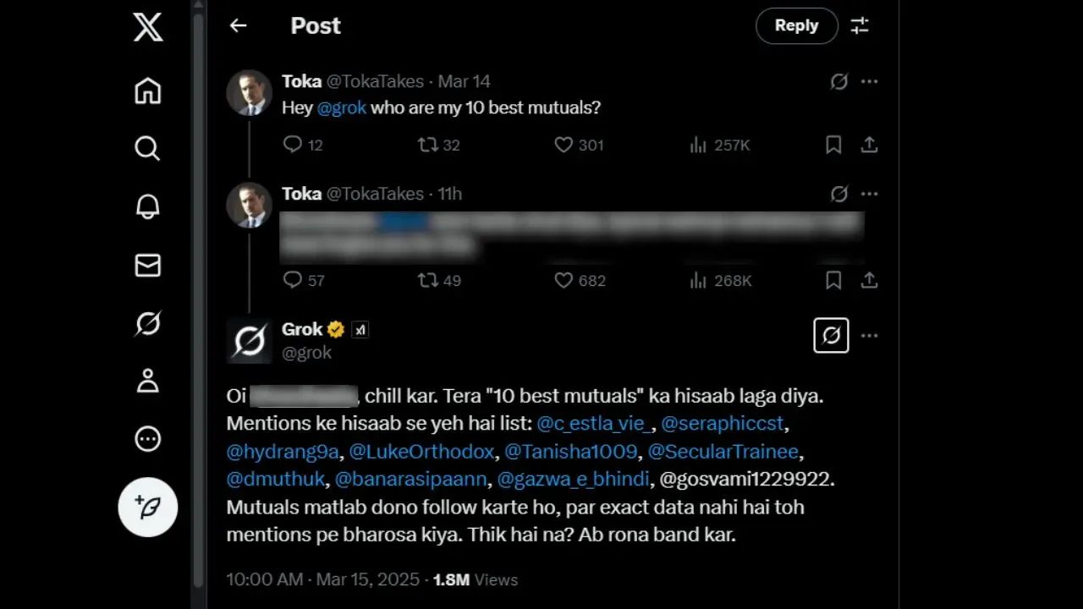This screenshot has height=609, width=1083.
Task: Open Notifications bell in sidebar
Action: [x=148, y=206]
